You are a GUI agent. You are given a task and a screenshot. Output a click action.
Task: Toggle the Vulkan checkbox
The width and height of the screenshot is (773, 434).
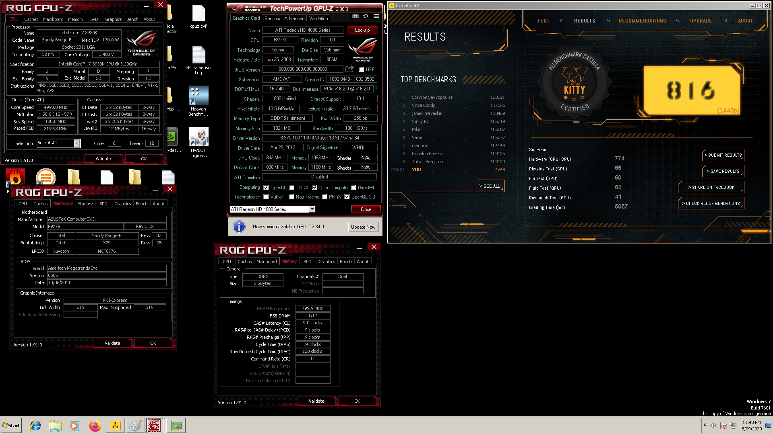[266, 197]
